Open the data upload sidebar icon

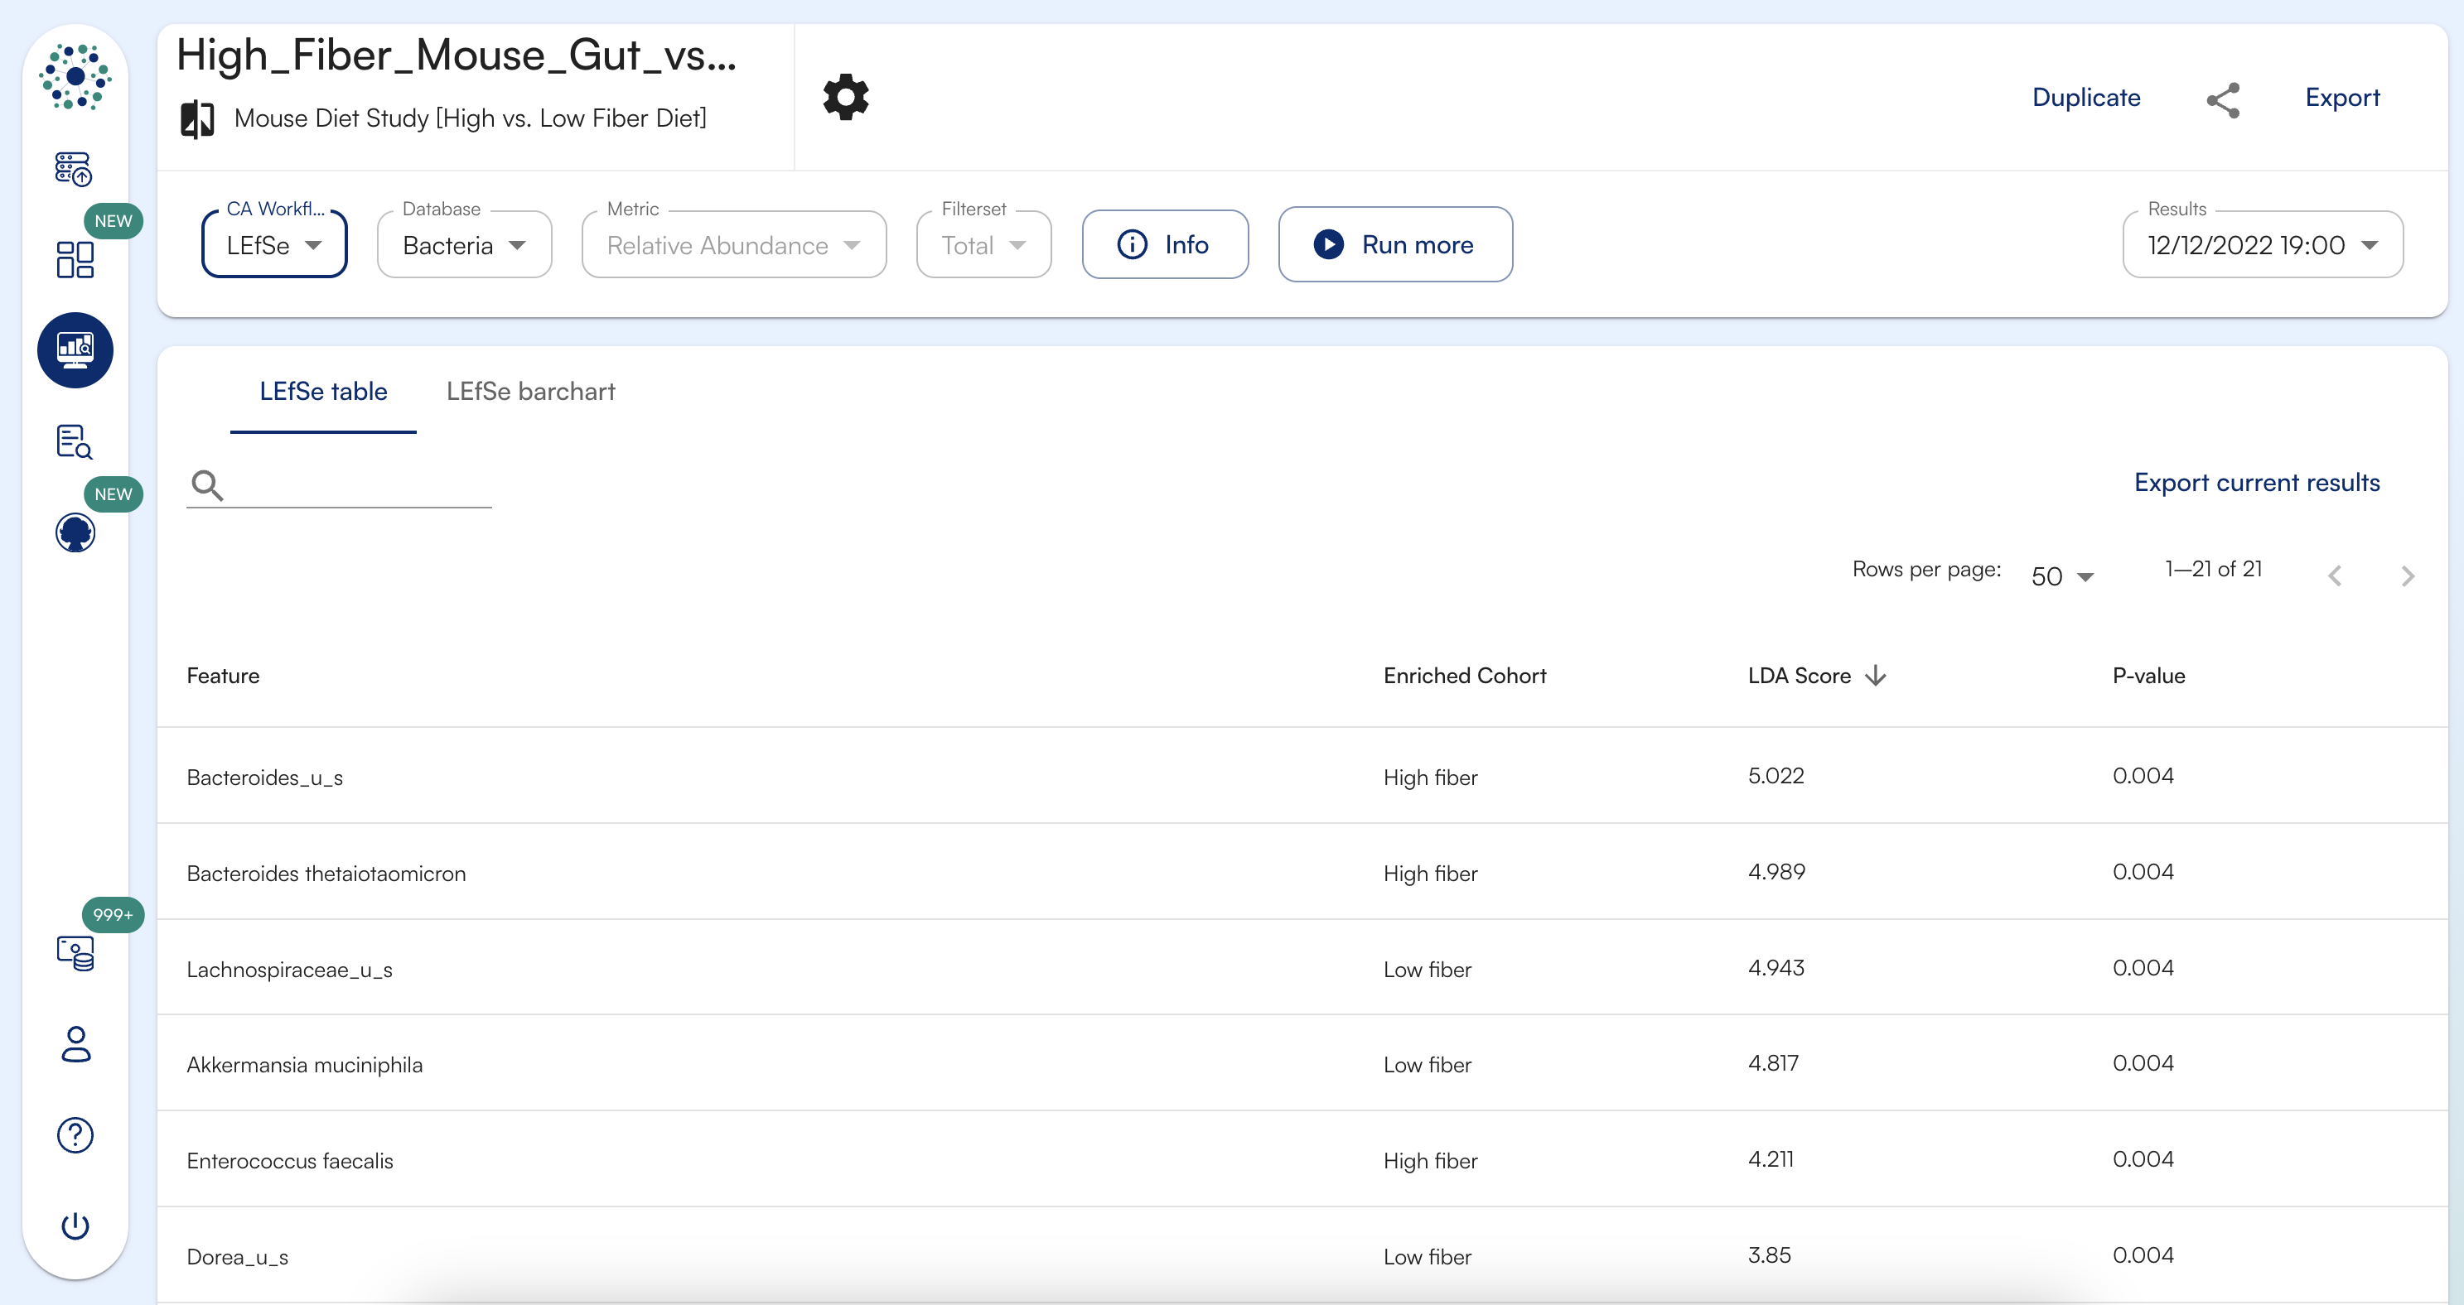[74, 169]
